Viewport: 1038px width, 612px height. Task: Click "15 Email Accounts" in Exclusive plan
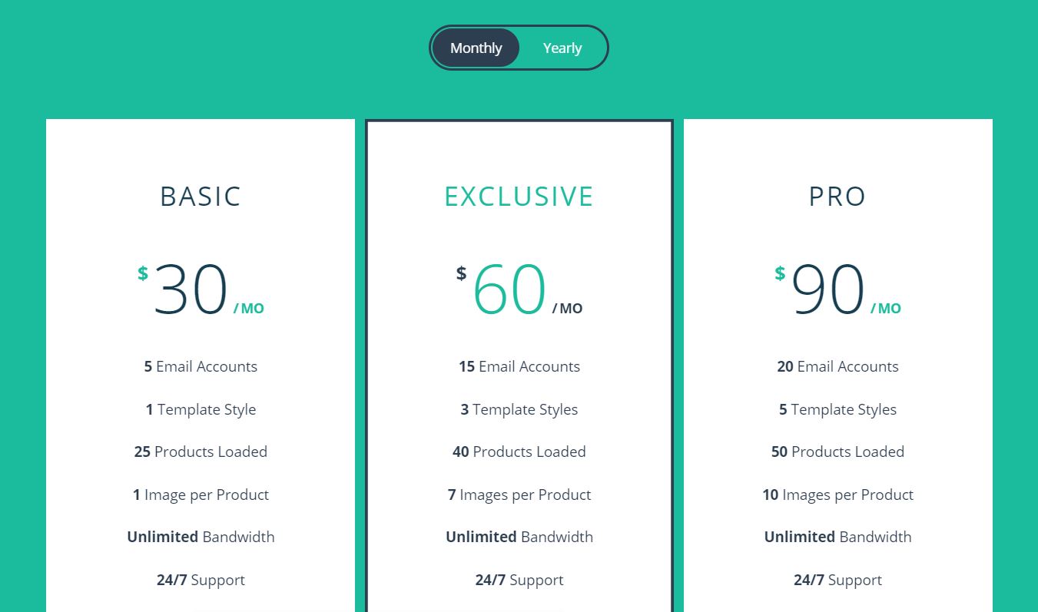[519, 366]
